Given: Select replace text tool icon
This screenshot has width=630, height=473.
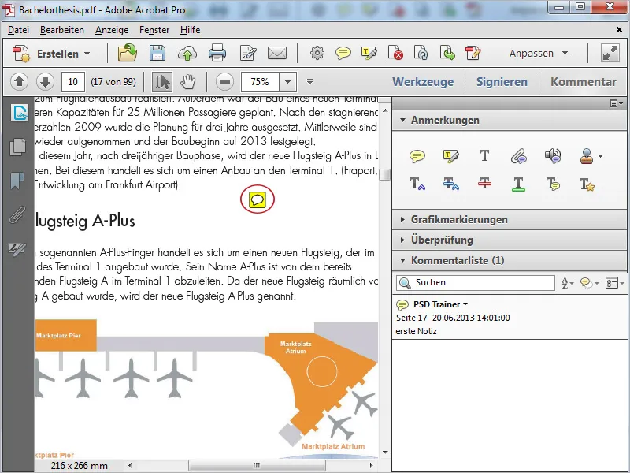Looking at the screenshot, I should (x=450, y=184).
